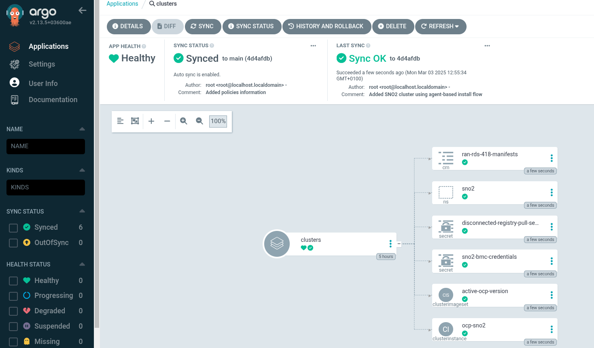Click the fit-to-screen icon in graph toolbar

coord(135,121)
